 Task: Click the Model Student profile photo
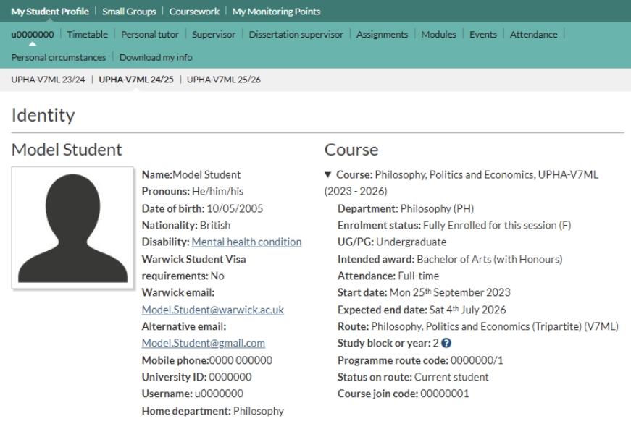click(73, 228)
